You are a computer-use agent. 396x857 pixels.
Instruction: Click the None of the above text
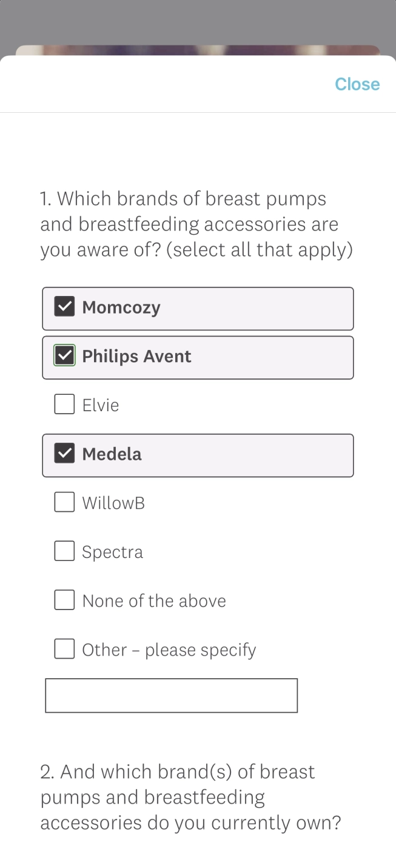point(154,601)
